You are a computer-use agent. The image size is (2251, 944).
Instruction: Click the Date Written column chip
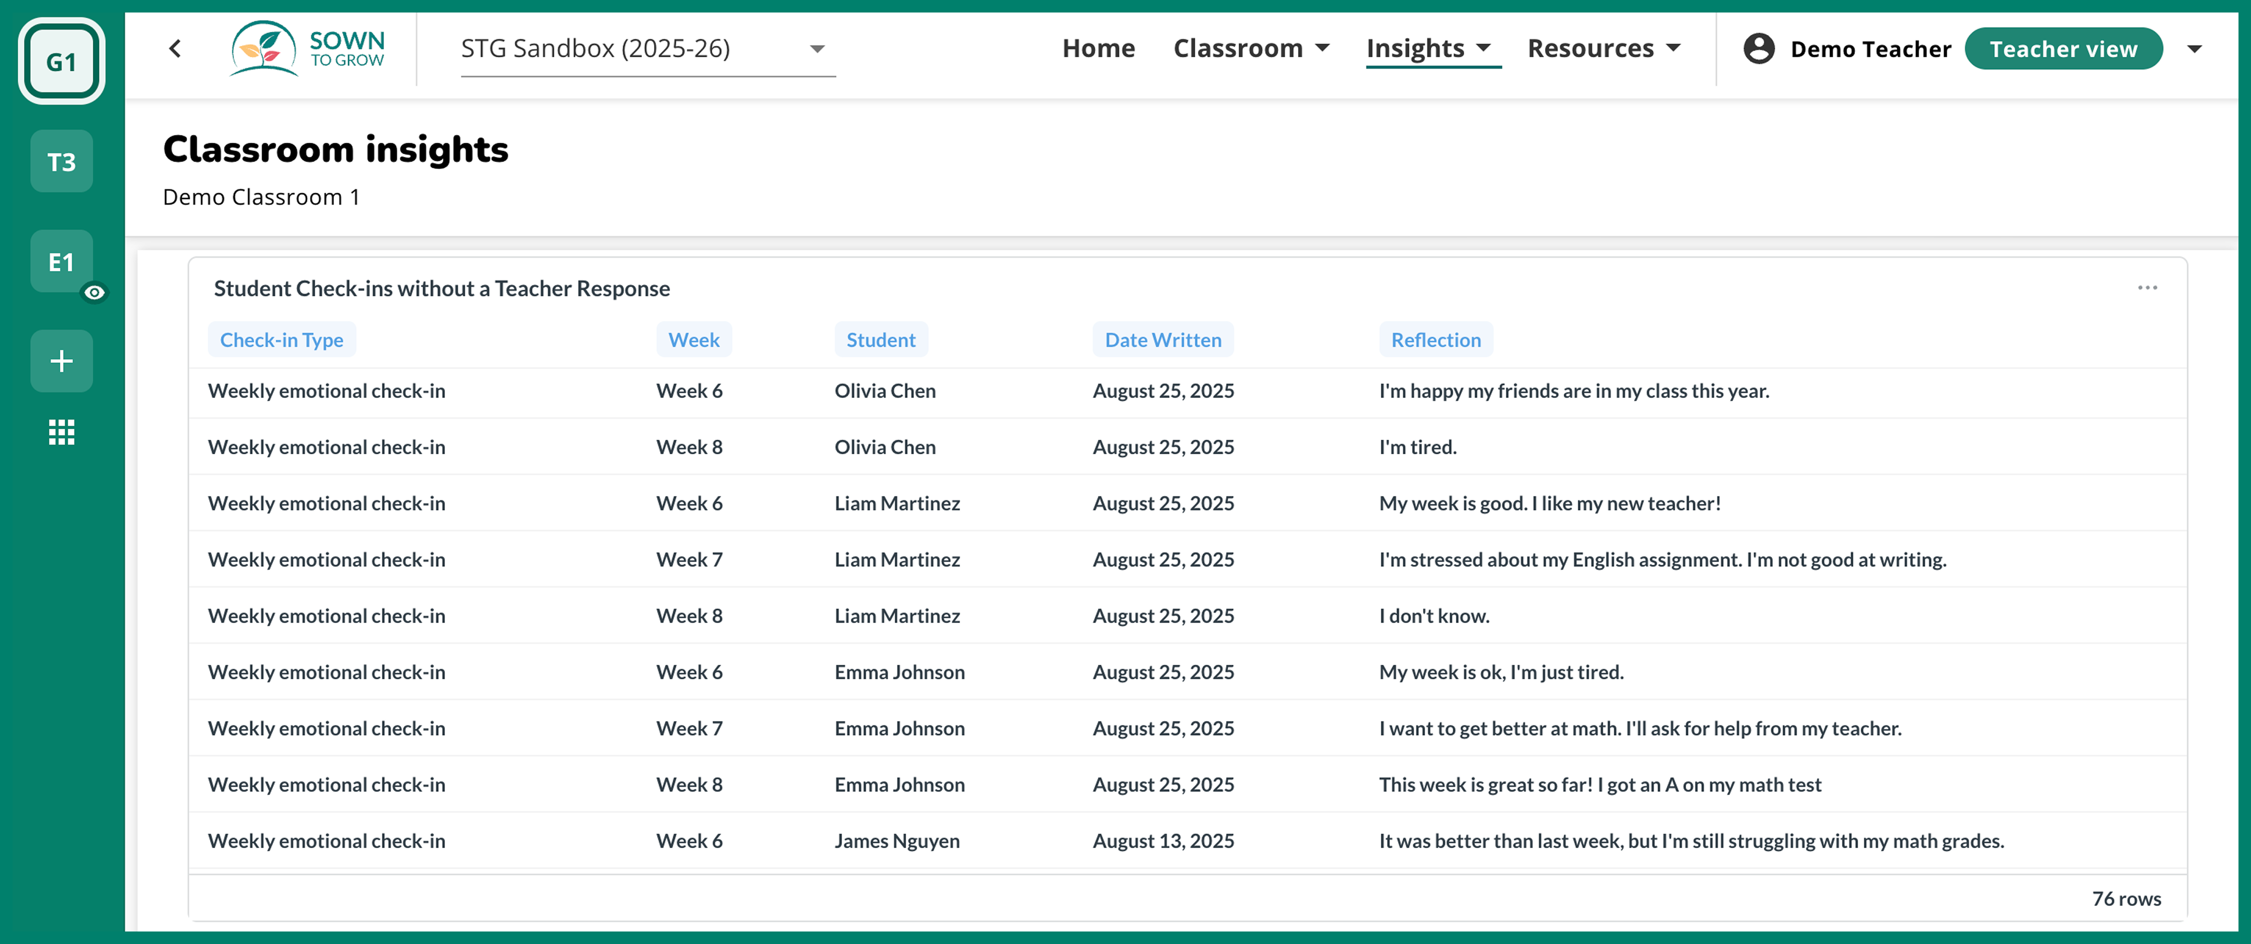click(x=1162, y=339)
